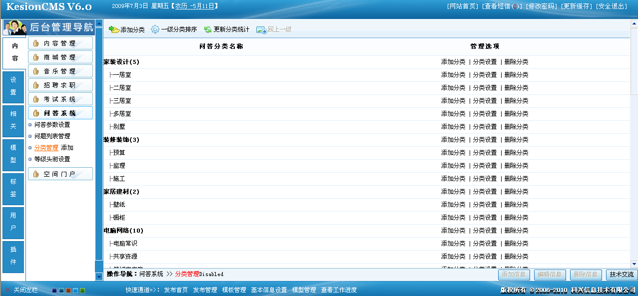Open 商城管理 via its folder icon
The image size is (638, 296).
(36, 57)
